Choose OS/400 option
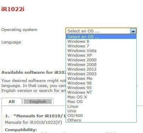The image size is (143, 133). [x=101, y=116]
